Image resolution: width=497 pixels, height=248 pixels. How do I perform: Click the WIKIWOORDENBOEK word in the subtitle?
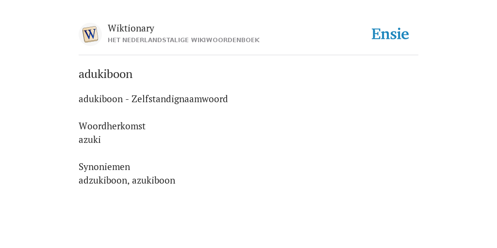pos(229,40)
